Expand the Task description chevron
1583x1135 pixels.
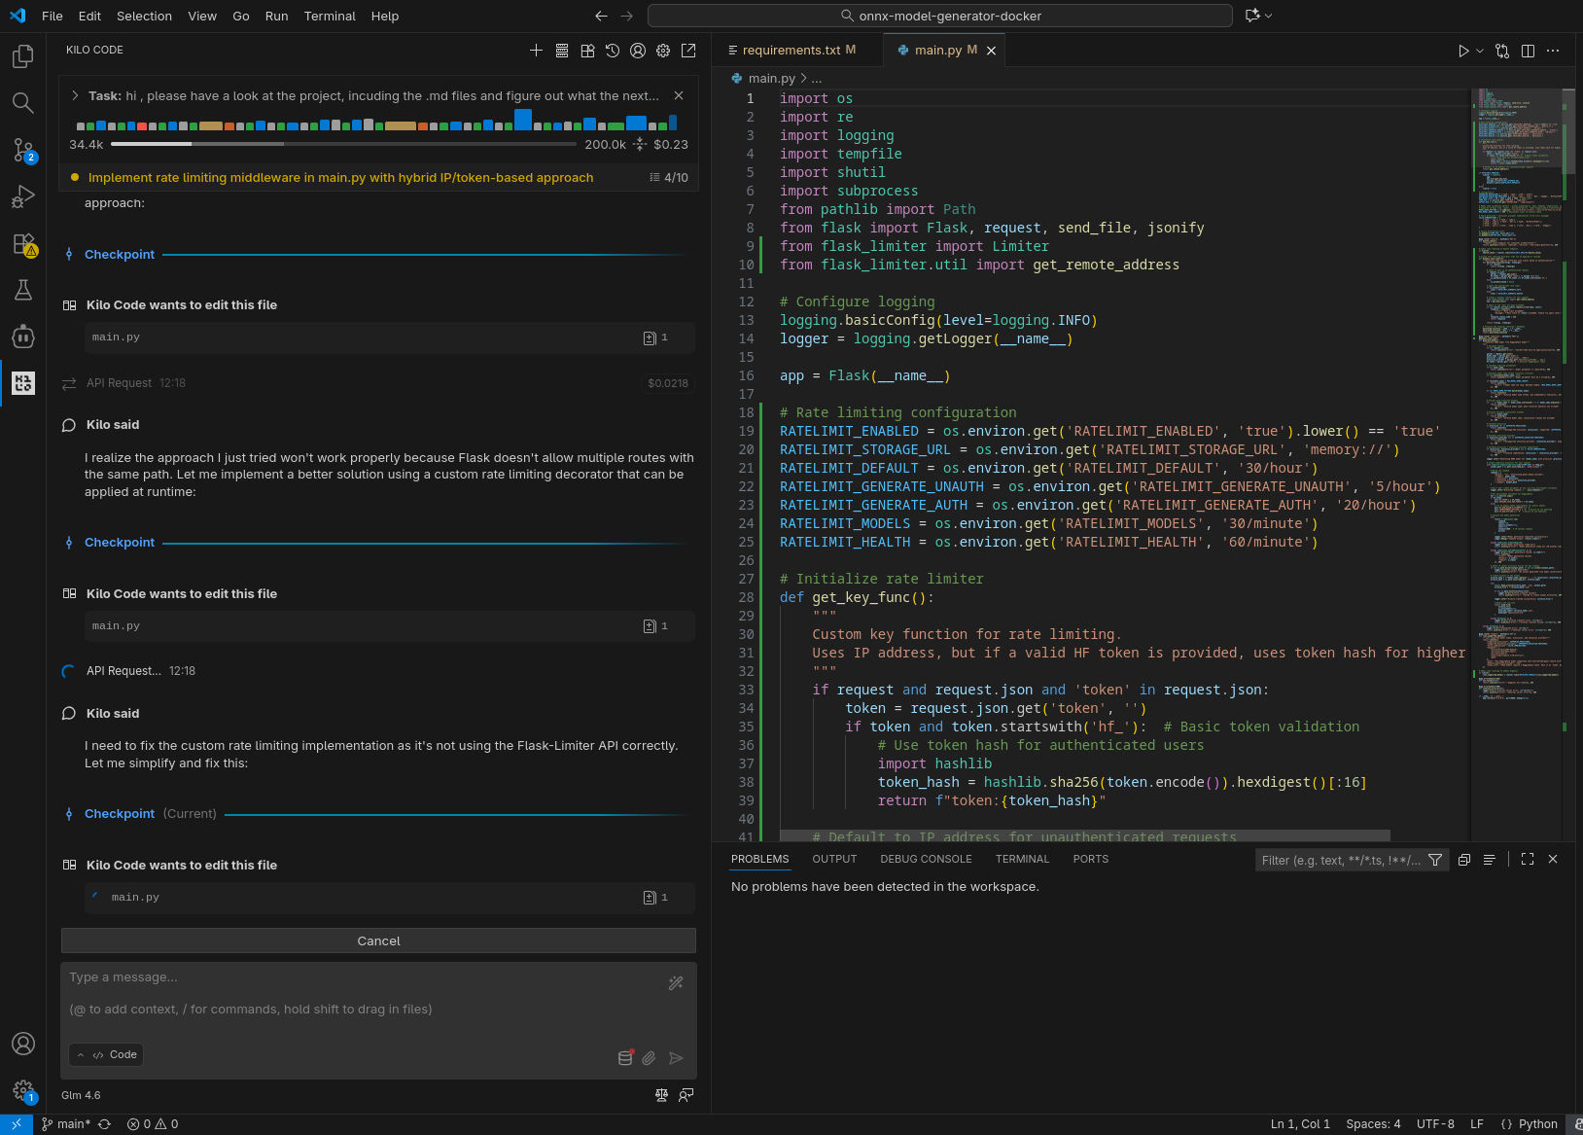coord(75,95)
